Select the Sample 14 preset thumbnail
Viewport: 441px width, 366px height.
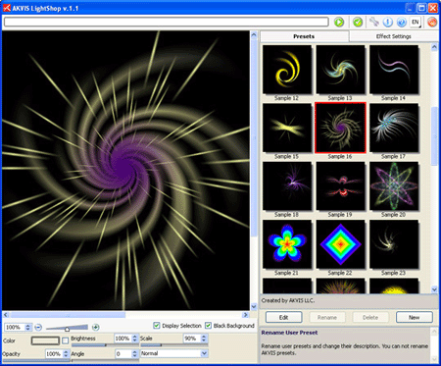pos(394,70)
